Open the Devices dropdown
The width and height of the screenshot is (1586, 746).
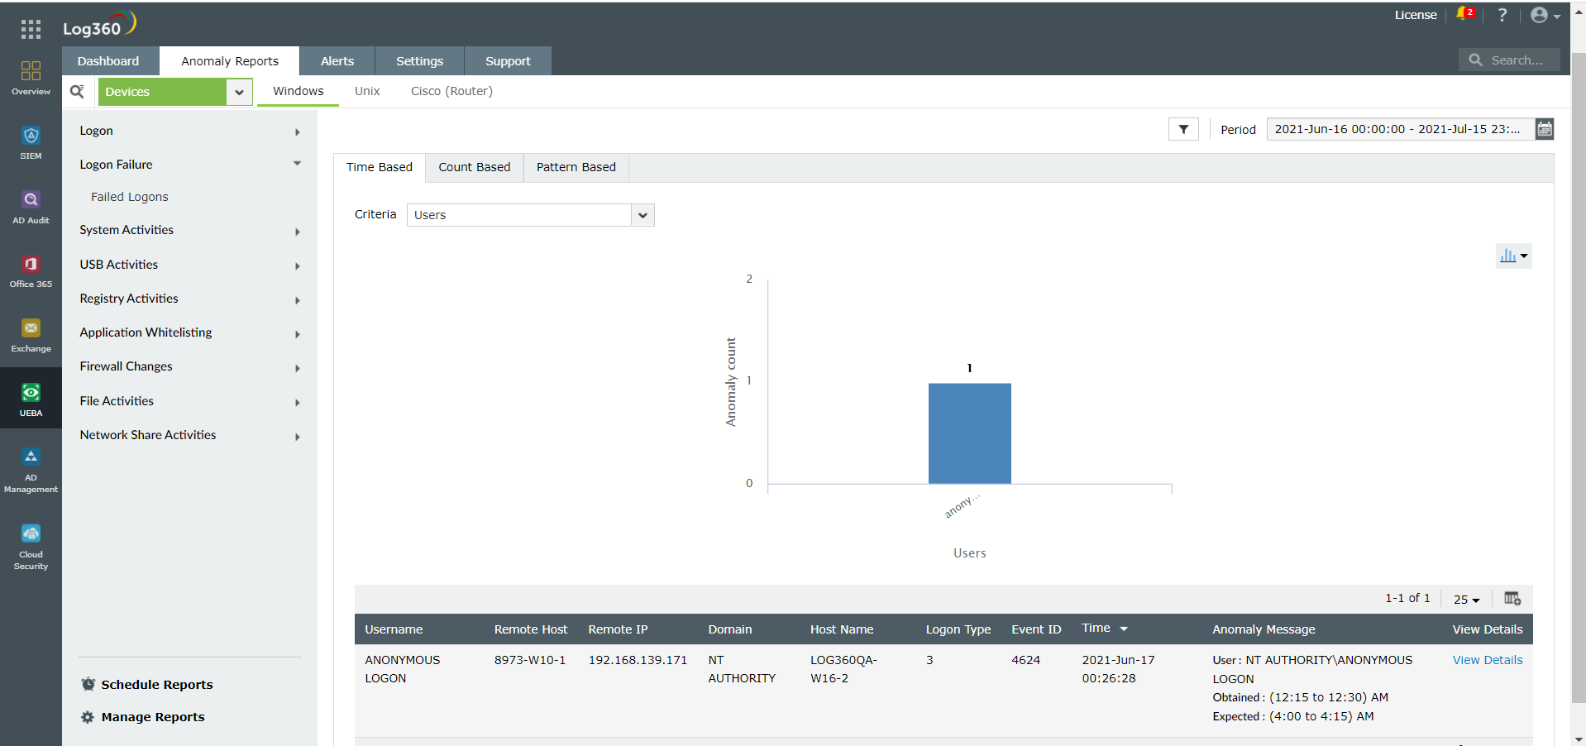tap(174, 92)
